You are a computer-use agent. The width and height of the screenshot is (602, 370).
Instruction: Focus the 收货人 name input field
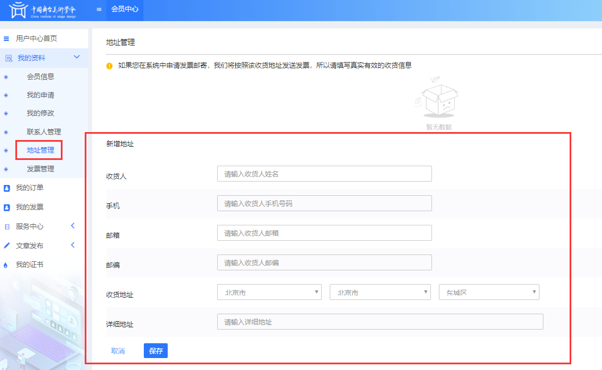324,174
